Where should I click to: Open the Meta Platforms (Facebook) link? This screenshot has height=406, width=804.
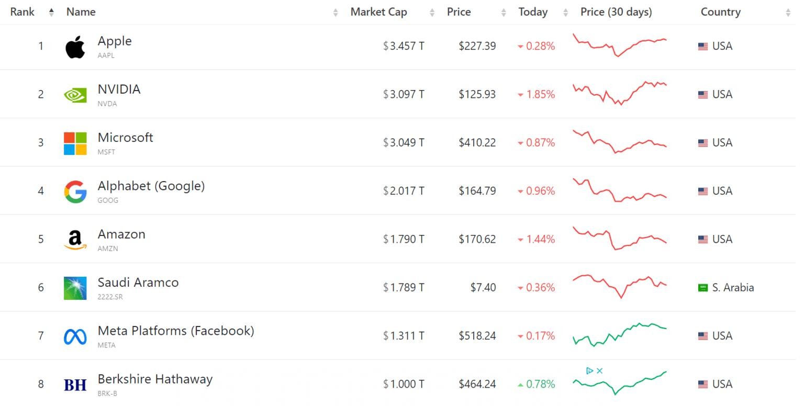click(176, 331)
